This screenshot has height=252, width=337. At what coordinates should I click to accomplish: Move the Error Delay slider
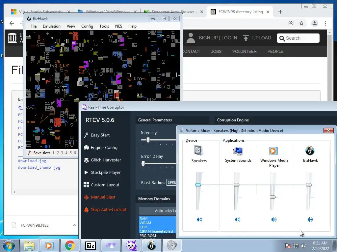[143, 164]
